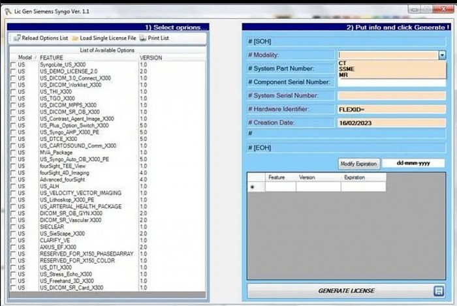The width and height of the screenshot is (457, 306).
Task: Select the US_ARTERIAL_HEALTH_PACKAGE row text
Action: tap(80, 206)
